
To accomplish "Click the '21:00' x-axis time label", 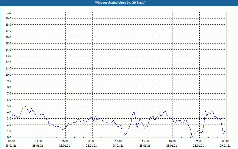I will click(x=199, y=141).
